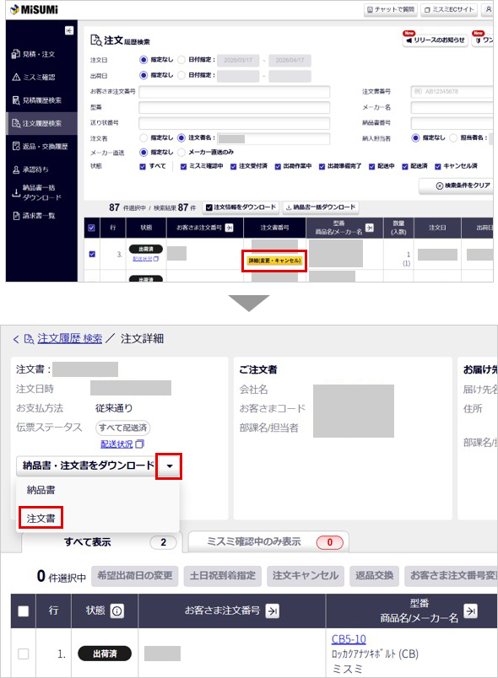498x678 pixels.
Task: Click the 注文日 start date field
Action: tap(238, 60)
